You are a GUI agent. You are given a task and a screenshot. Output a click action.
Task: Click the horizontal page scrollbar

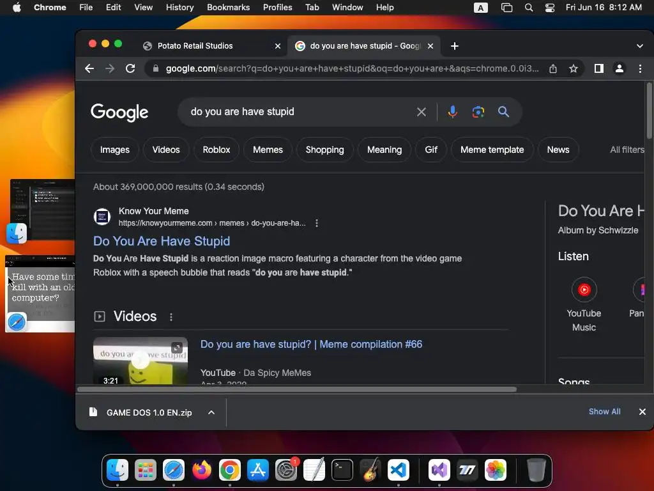(x=297, y=389)
